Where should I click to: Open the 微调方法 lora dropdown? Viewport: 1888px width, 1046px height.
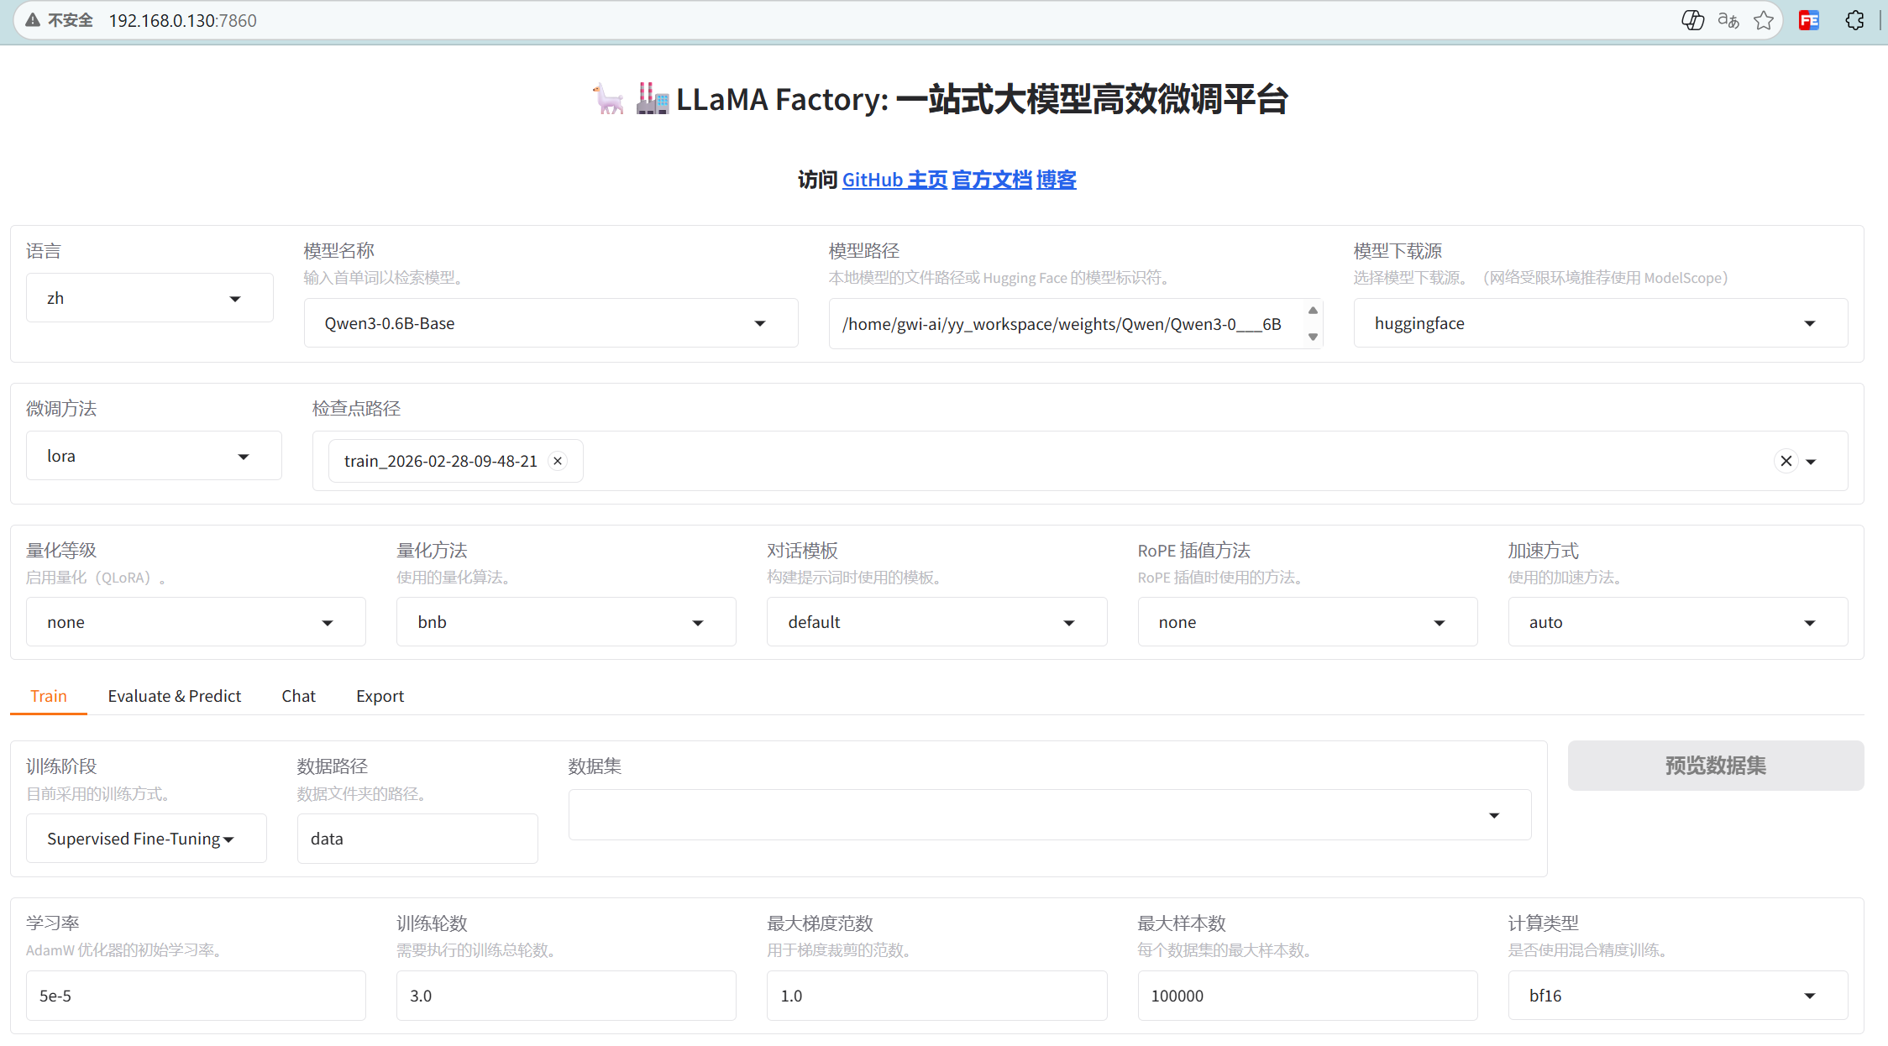[x=153, y=456]
